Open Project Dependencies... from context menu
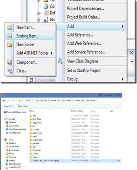This screenshot has width=137, height=170. 85,9
